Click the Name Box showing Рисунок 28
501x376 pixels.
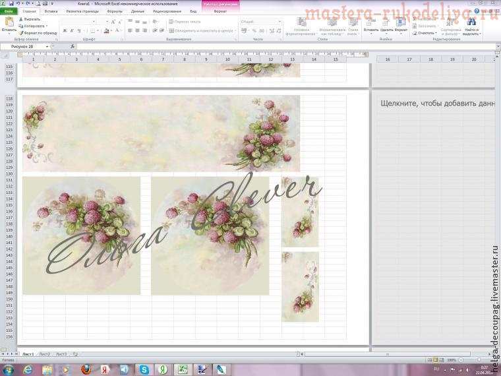tap(22, 47)
